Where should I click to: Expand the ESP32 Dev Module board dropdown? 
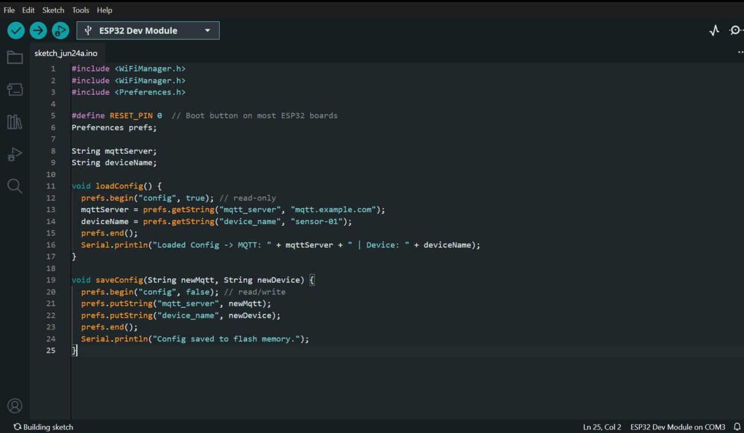tap(148, 30)
